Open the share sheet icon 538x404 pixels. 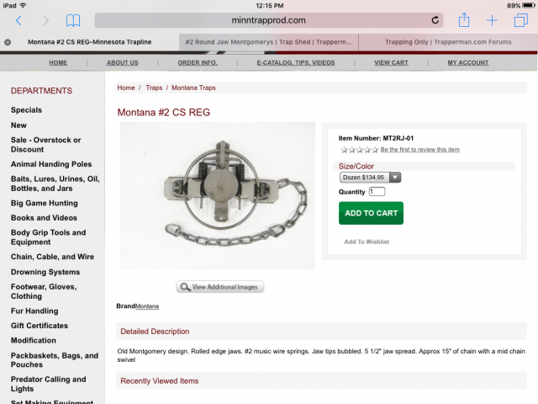point(464,20)
